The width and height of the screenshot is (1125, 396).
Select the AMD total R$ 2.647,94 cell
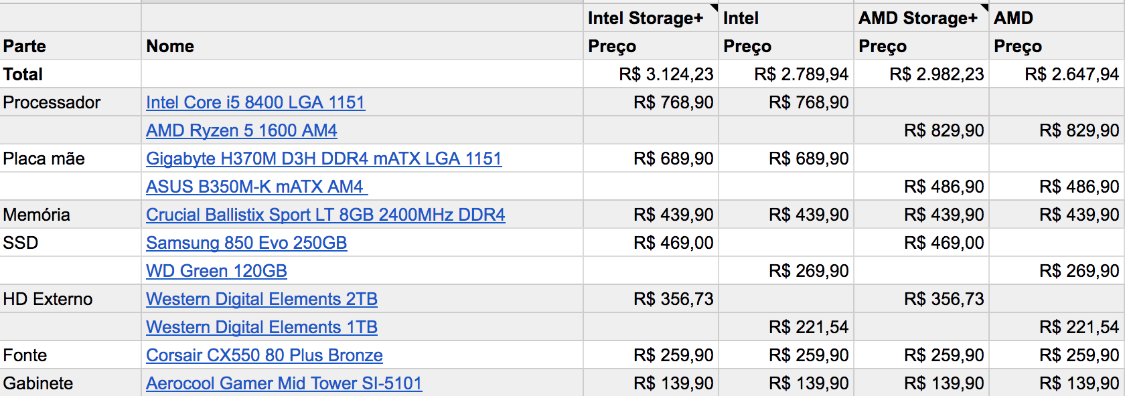point(1057,74)
